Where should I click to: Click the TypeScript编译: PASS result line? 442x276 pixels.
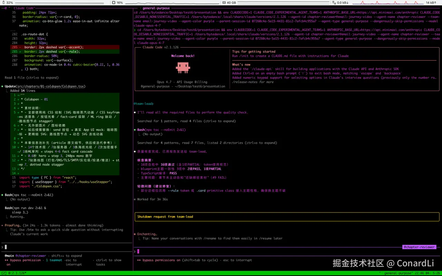pyautogui.click(x=157, y=173)
